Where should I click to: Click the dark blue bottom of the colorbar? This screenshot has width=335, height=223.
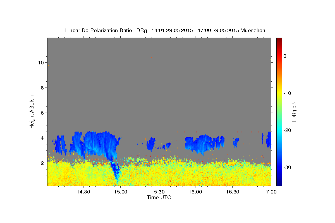click(279, 183)
